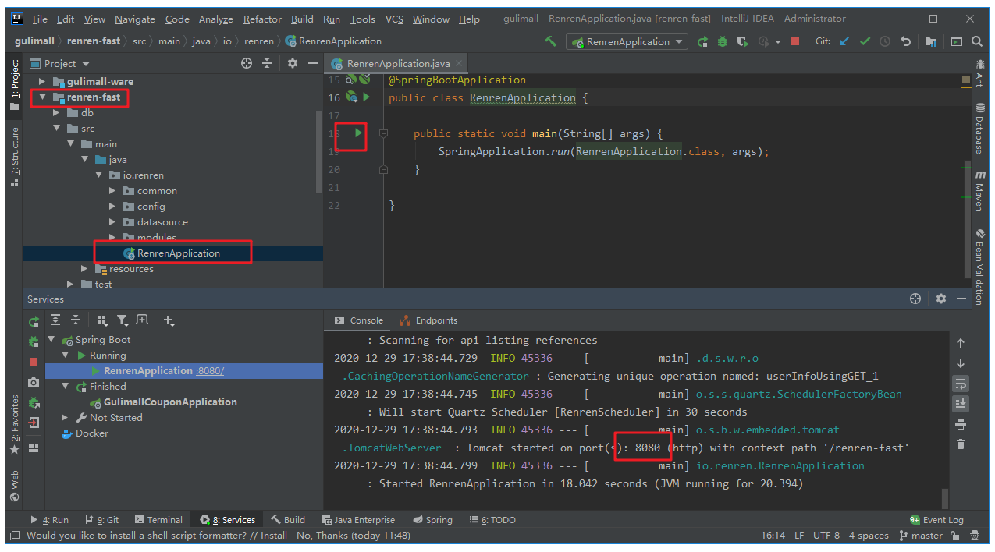Toggle the Project tool window side tab
995x552 pixels.
click(x=15, y=85)
